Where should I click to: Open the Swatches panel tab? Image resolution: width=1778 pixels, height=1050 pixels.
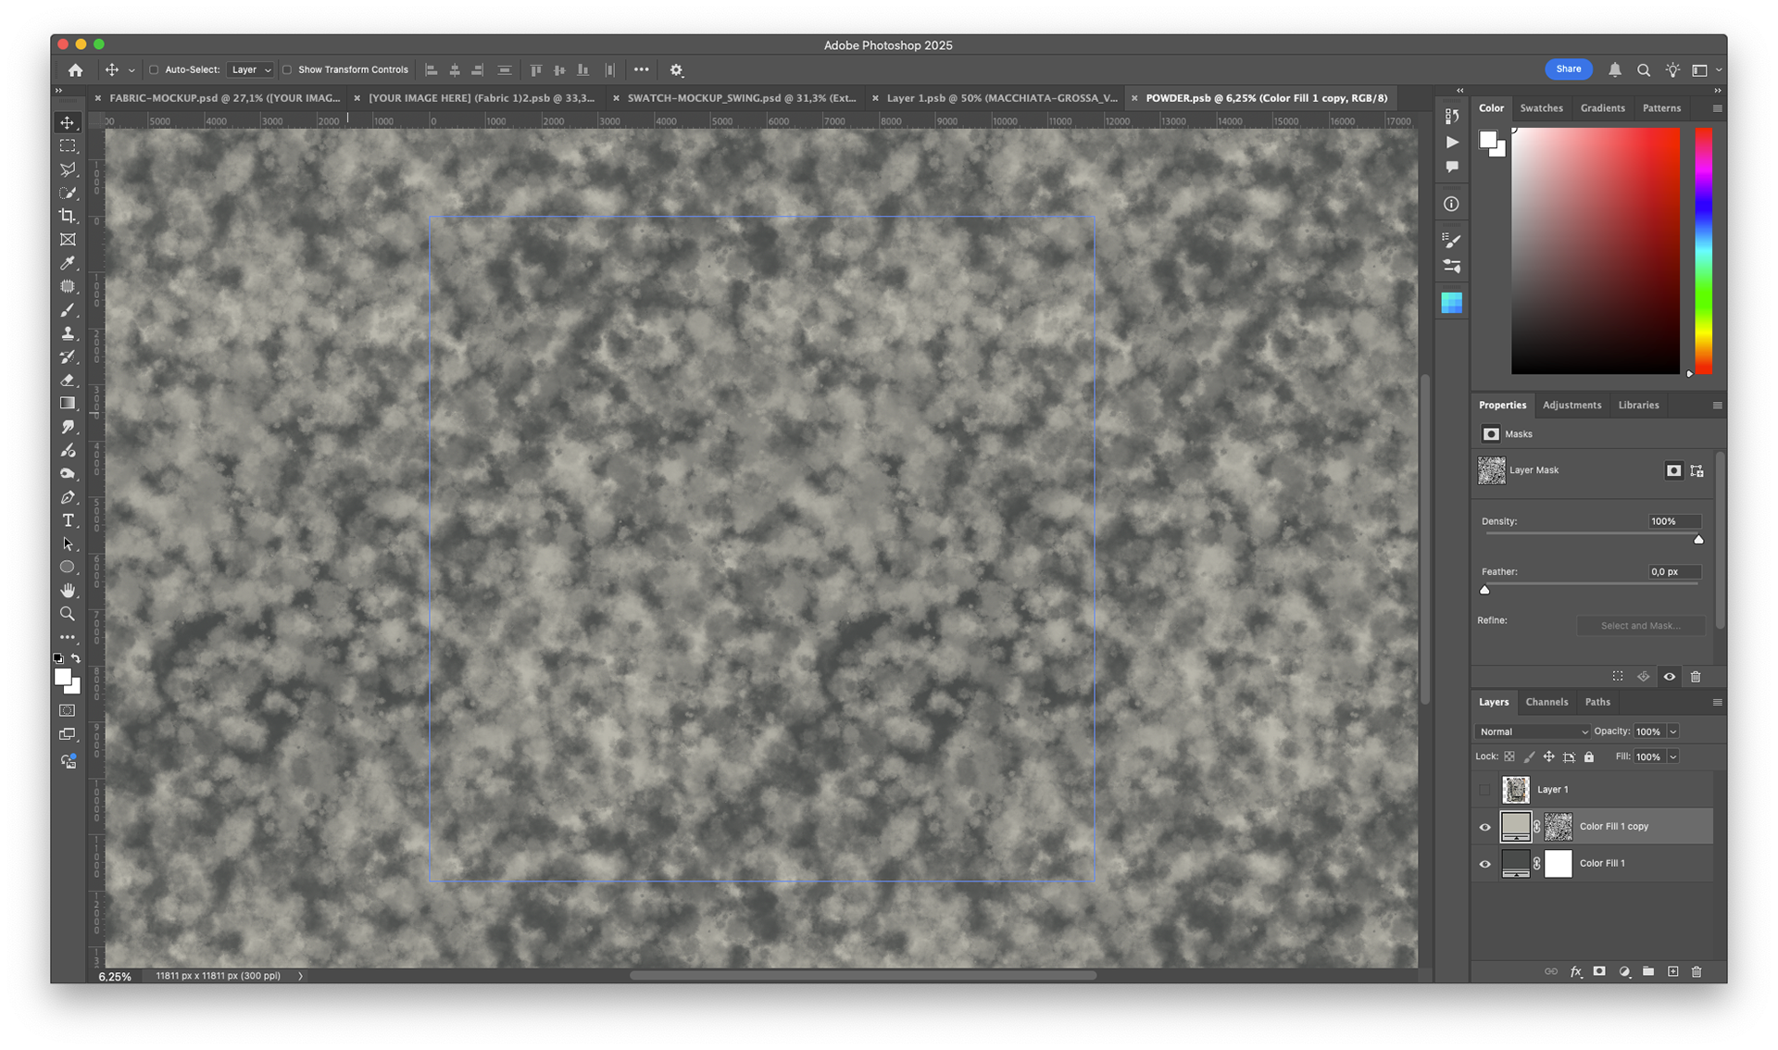(1541, 108)
